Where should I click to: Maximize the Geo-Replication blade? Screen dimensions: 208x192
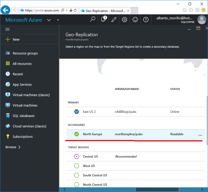[198, 28]
